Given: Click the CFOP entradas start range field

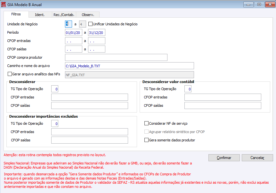Looking at the screenshot, I should pyautogui.click(x=74, y=41).
